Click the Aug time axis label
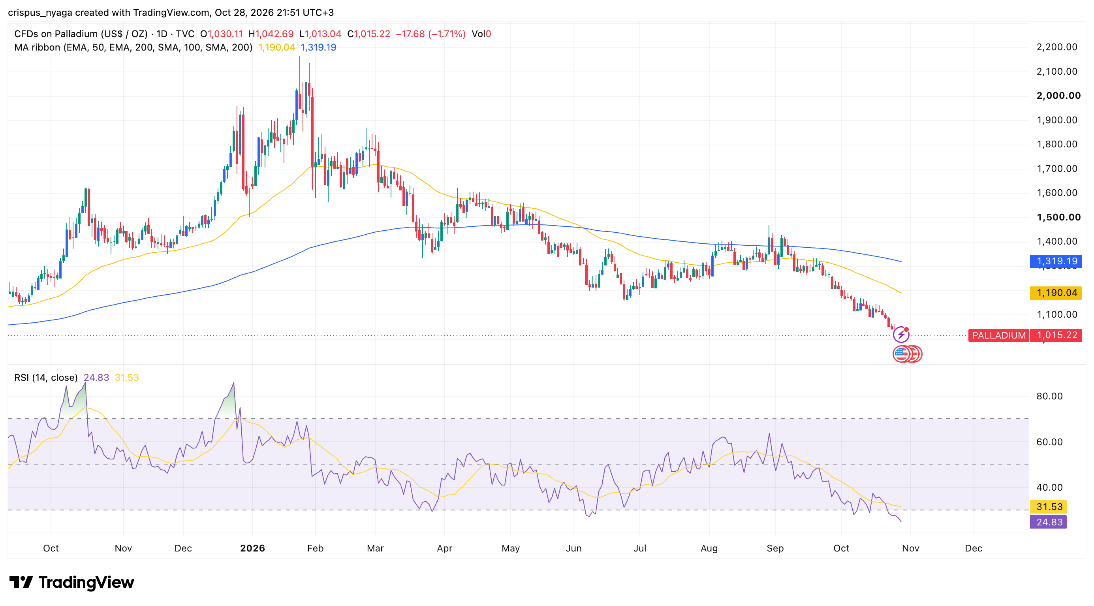 [x=709, y=548]
